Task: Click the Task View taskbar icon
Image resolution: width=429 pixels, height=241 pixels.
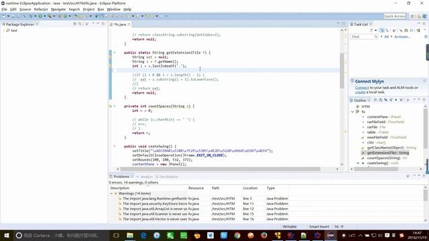Action: pyautogui.click(x=116, y=235)
